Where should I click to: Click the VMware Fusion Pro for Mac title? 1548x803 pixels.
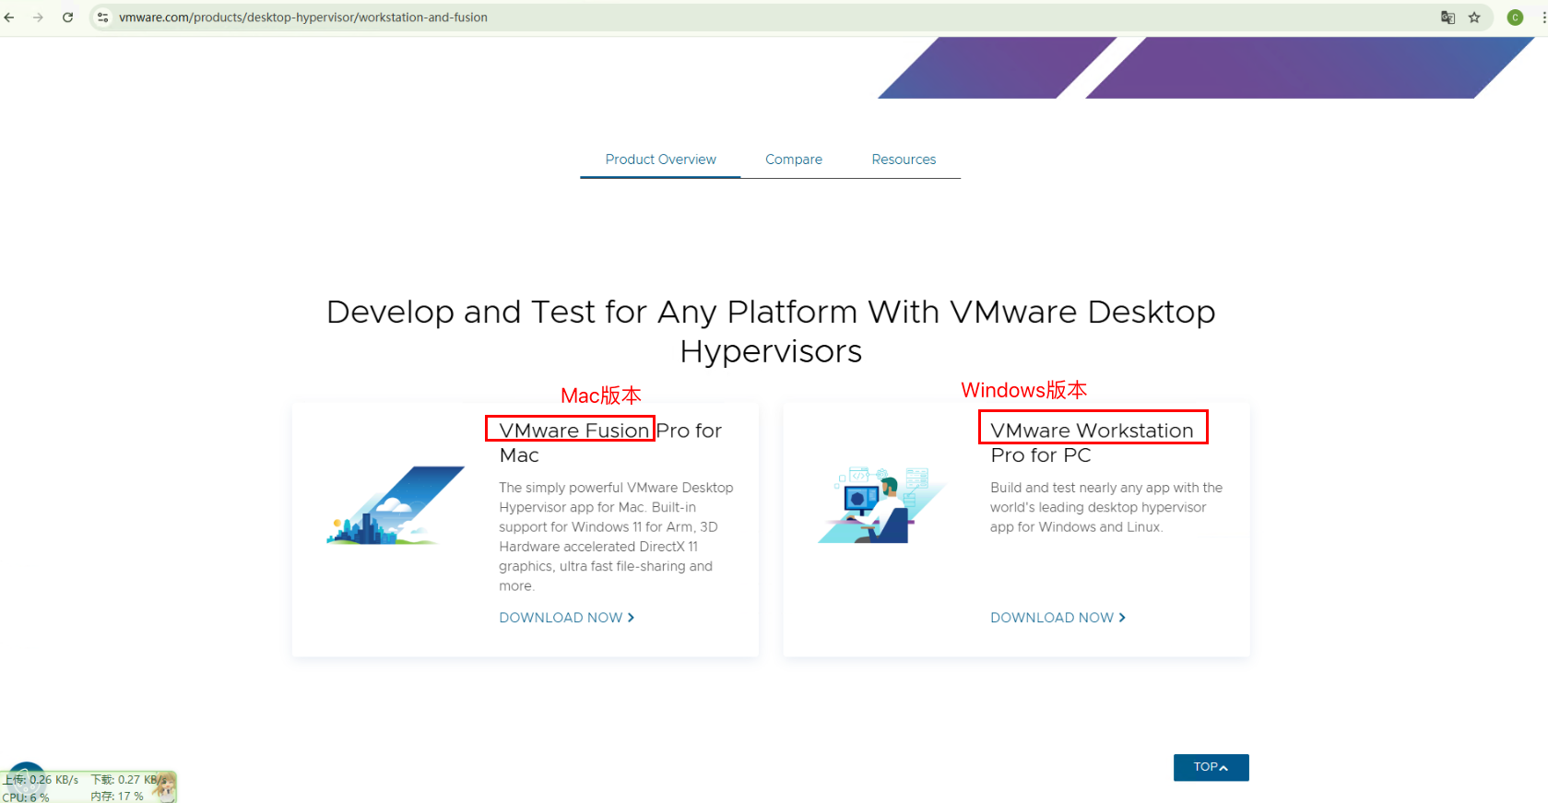(610, 443)
